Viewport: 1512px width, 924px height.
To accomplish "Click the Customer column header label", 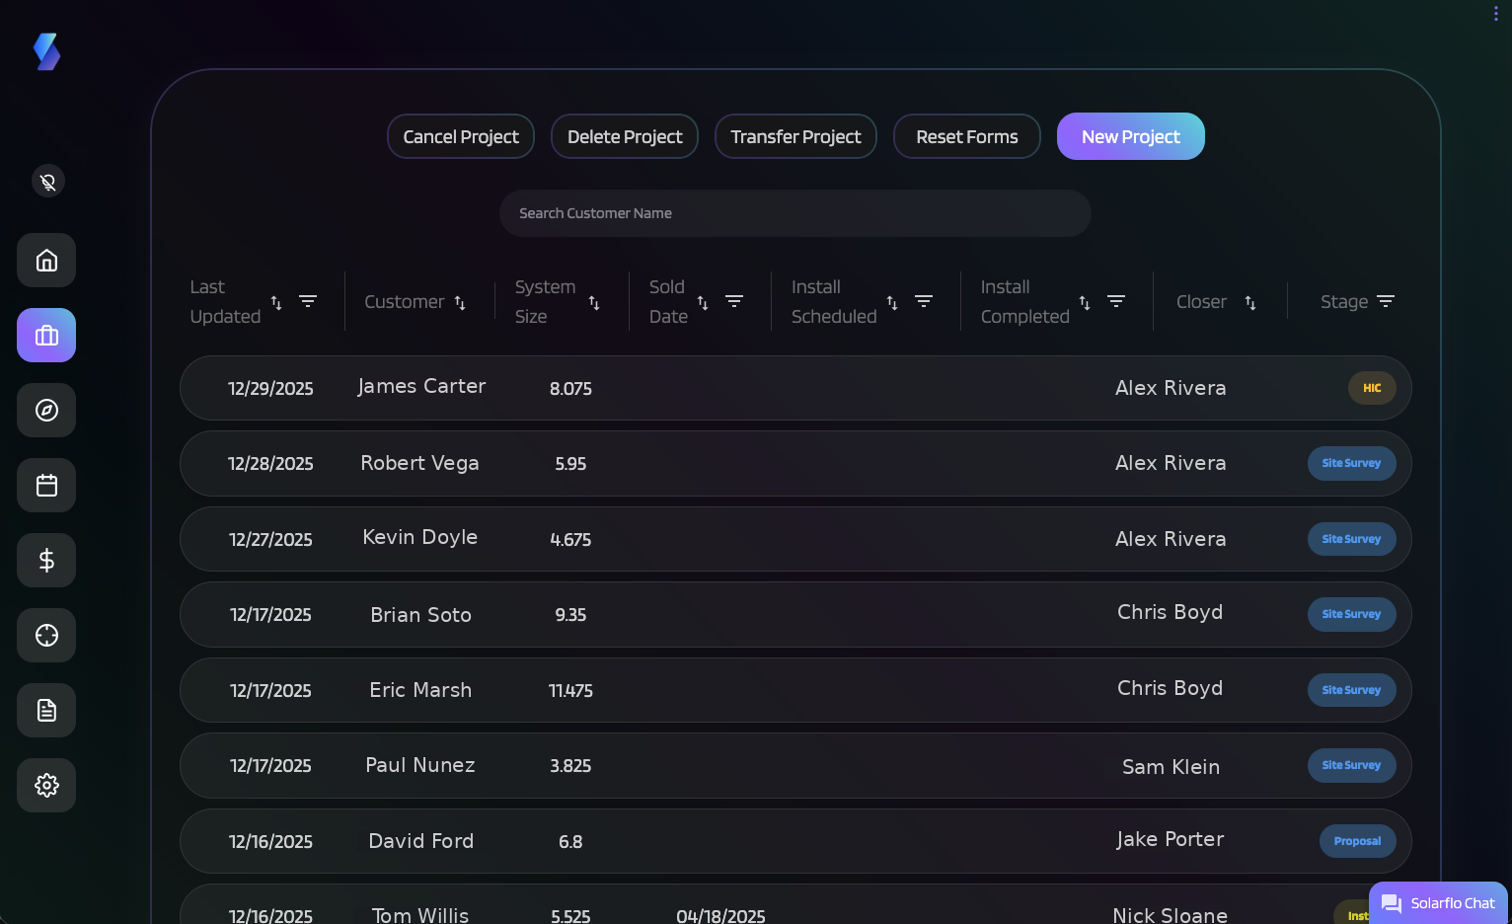I will (405, 302).
